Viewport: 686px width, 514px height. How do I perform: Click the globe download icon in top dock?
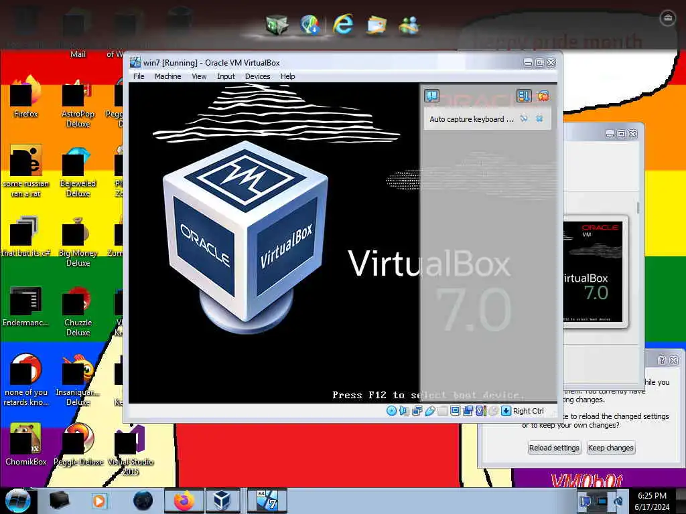(310, 25)
